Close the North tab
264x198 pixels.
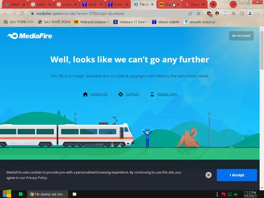[x=101, y=4]
